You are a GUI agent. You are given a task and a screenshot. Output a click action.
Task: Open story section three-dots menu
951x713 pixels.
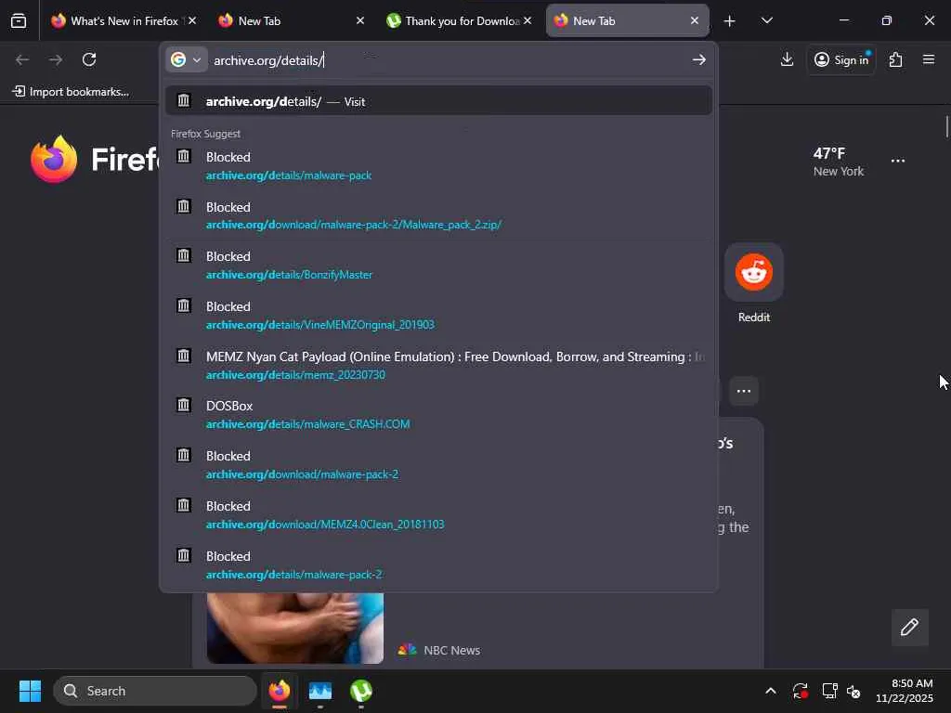(x=744, y=391)
